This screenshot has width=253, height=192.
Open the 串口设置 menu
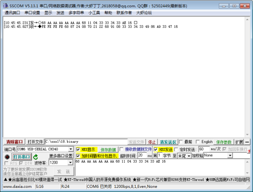32,13
